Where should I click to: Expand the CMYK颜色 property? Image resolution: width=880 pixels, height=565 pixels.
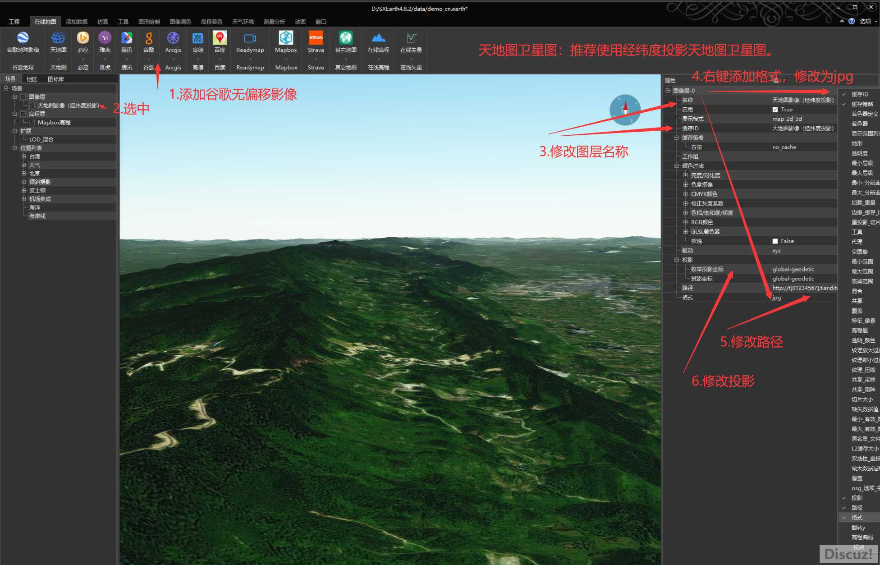(685, 194)
